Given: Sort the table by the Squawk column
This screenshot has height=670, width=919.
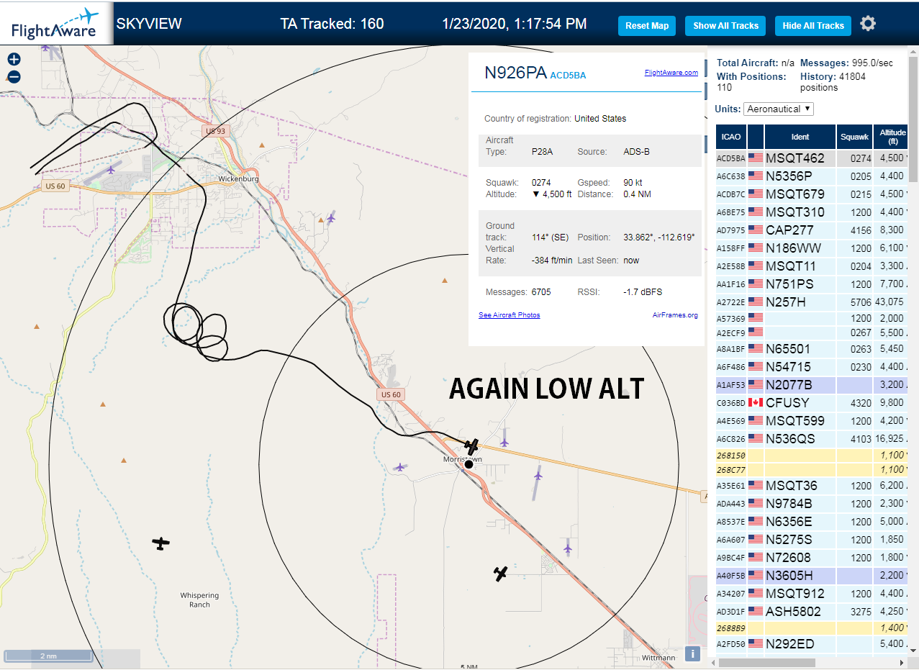Looking at the screenshot, I should (854, 137).
